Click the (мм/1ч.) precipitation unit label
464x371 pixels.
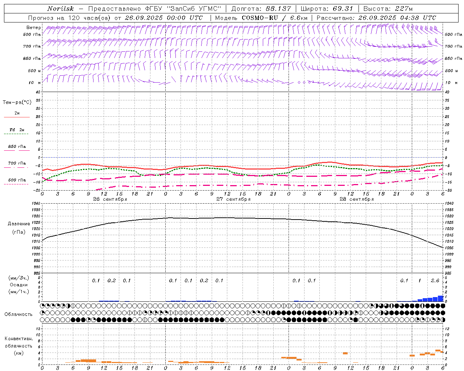pyautogui.click(x=19, y=292)
